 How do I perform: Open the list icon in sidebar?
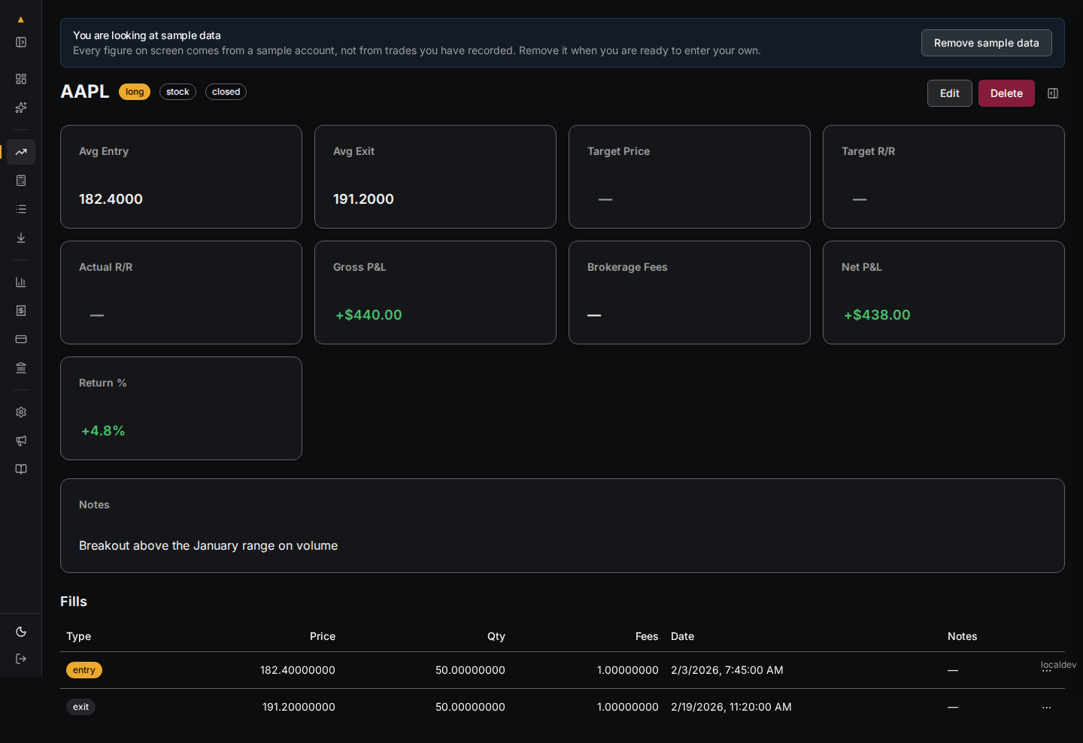[x=21, y=209]
